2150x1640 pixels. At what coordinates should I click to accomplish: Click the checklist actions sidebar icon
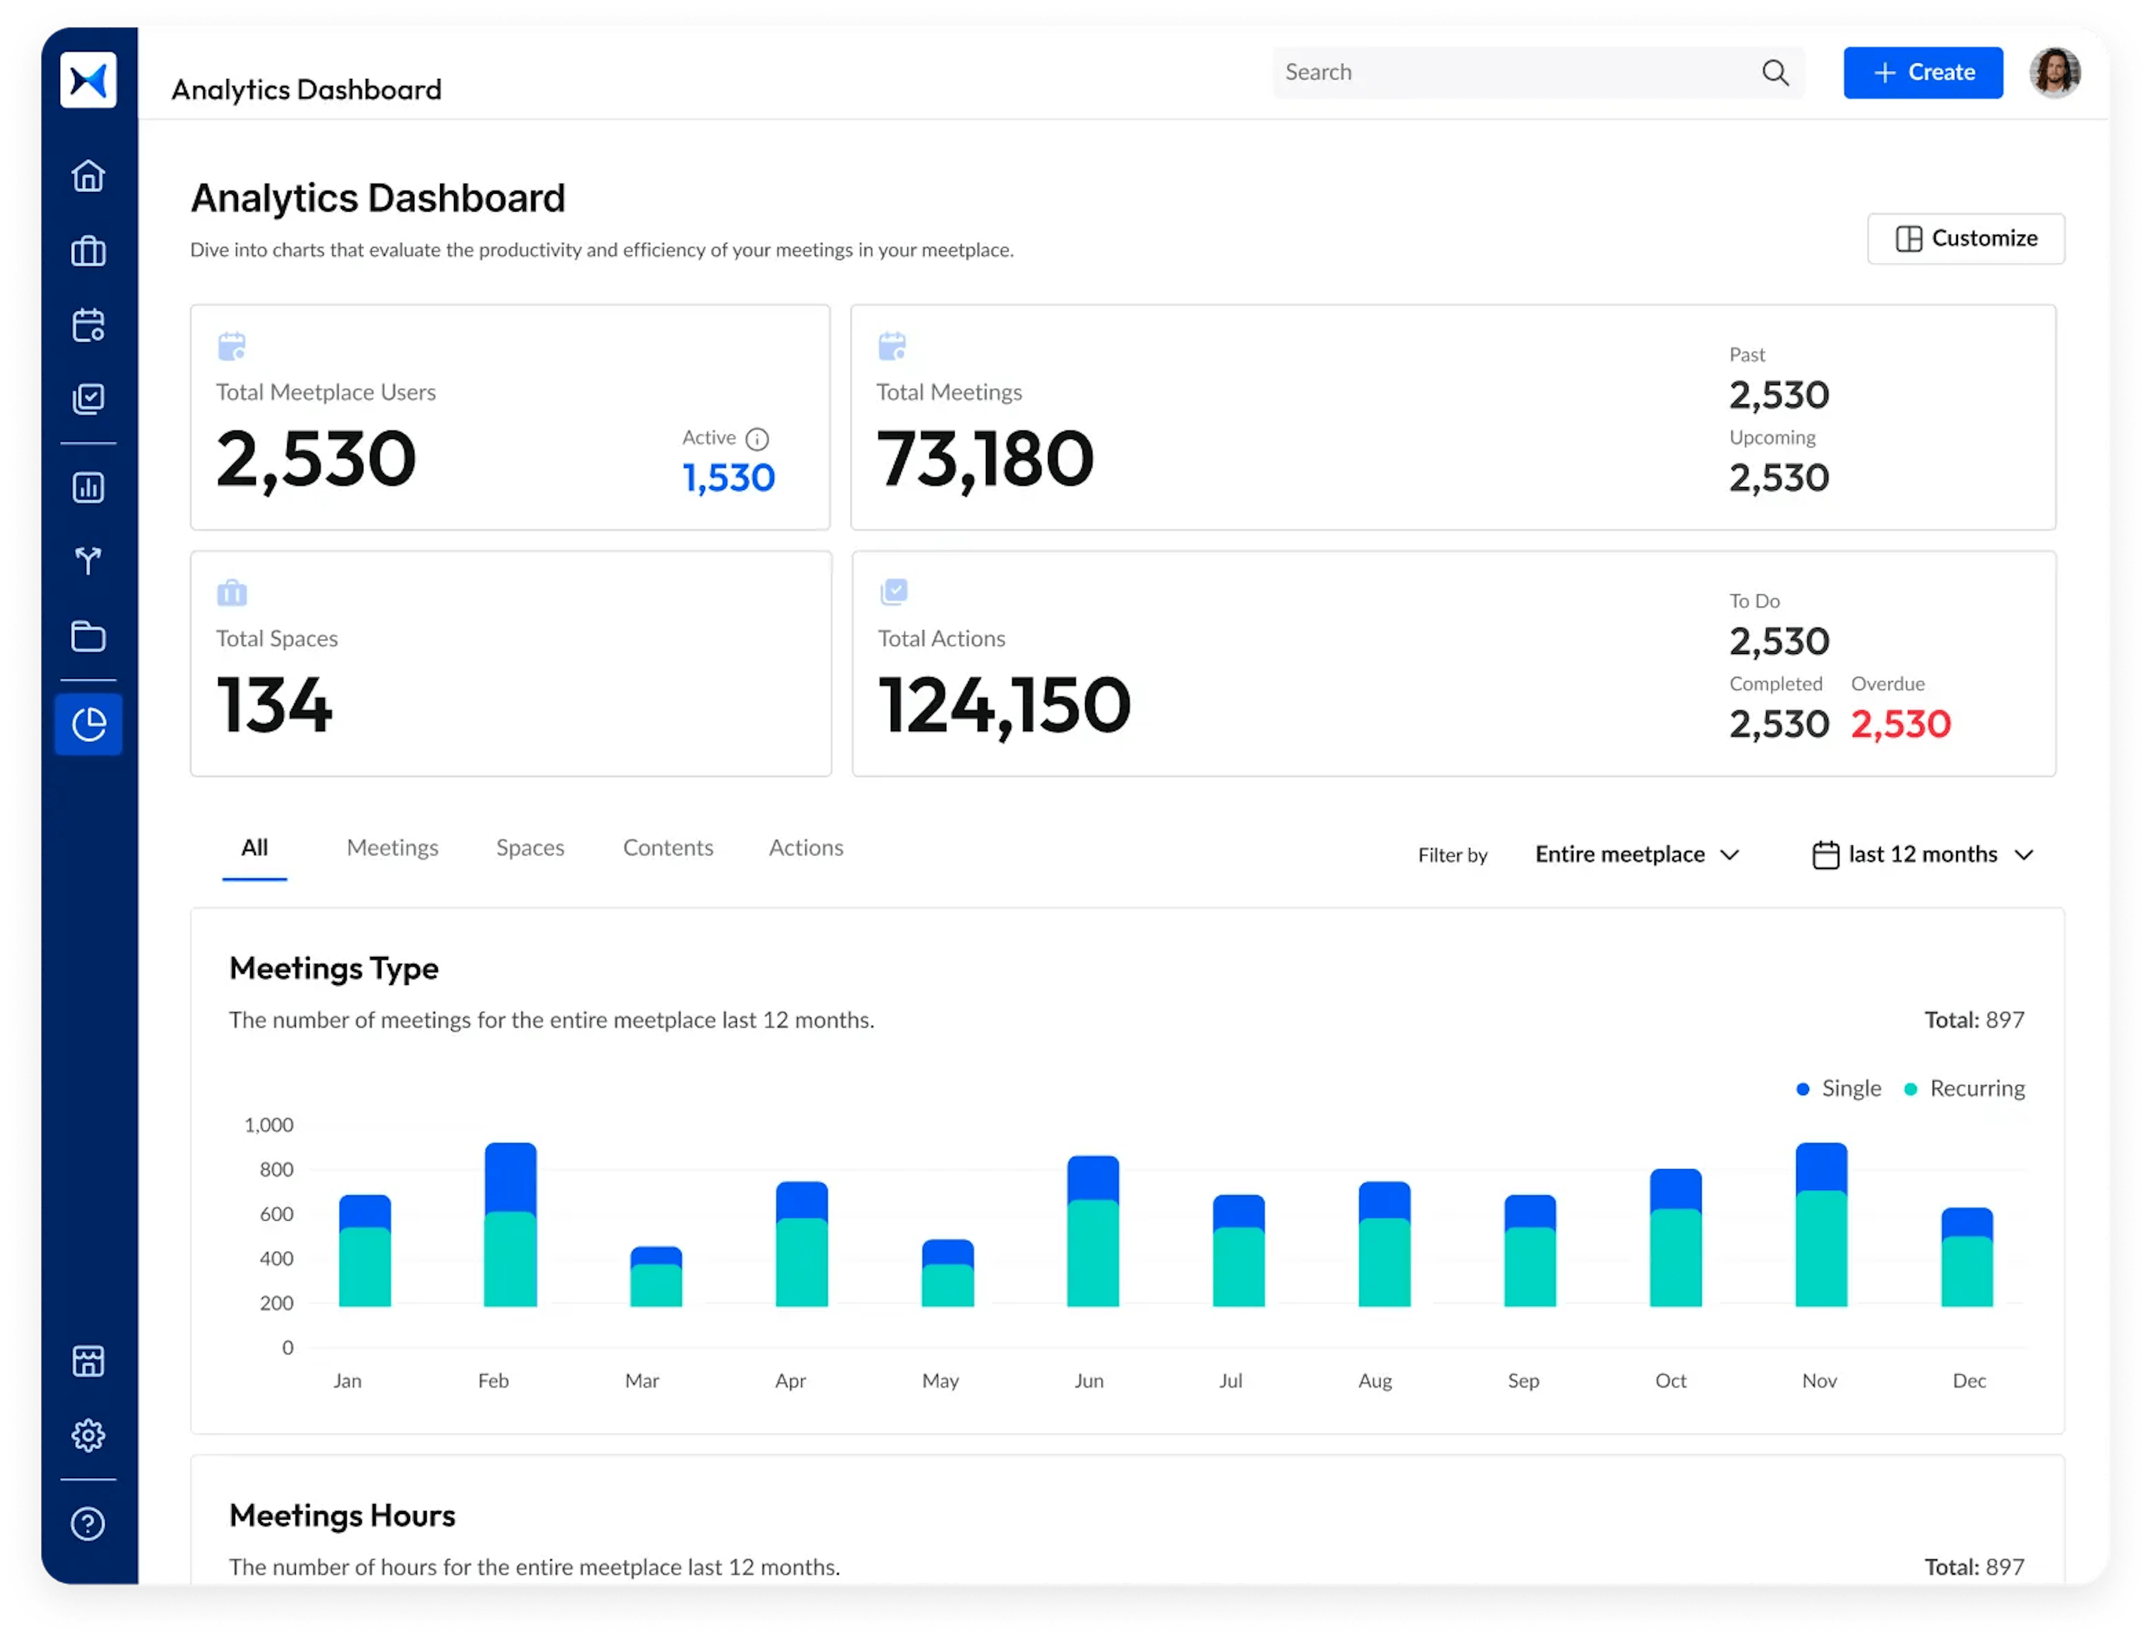(88, 398)
